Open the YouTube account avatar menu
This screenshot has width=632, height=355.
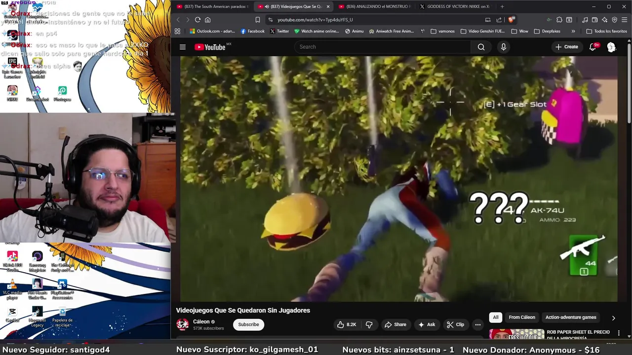(x=611, y=47)
